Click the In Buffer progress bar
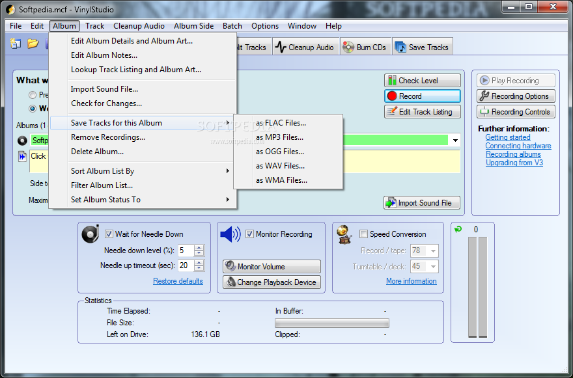This screenshot has width=573, height=378. pos(332,323)
